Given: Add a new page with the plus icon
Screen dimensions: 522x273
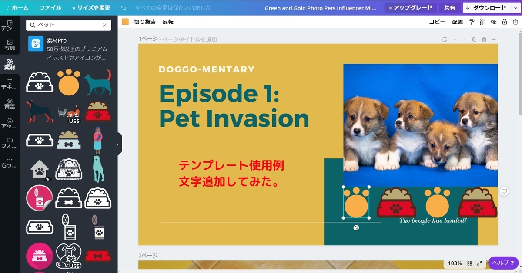Looking at the screenshot, I should (494, 39).
